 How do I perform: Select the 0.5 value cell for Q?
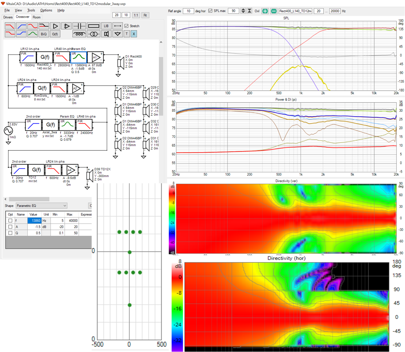point(34,233)
